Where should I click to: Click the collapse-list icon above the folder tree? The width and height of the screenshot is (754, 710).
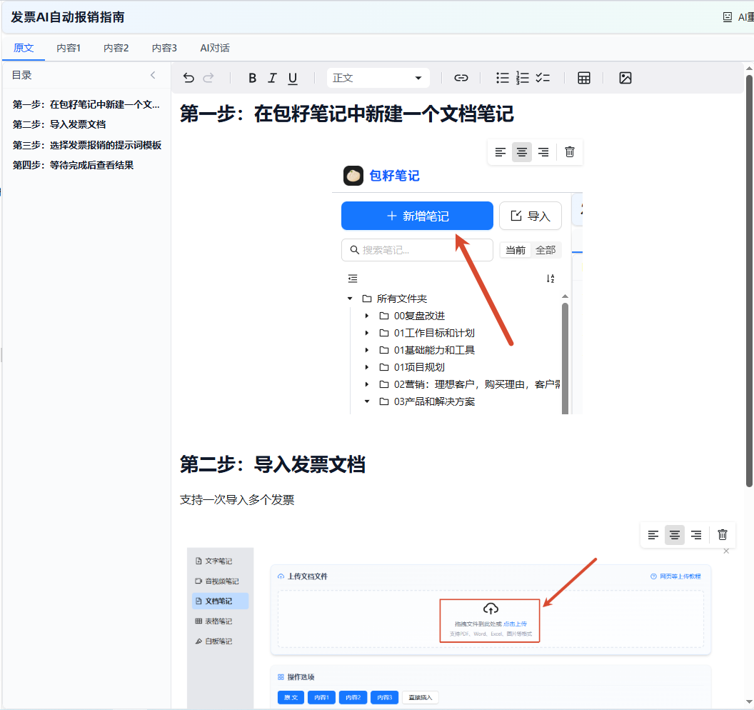point(353,279)
